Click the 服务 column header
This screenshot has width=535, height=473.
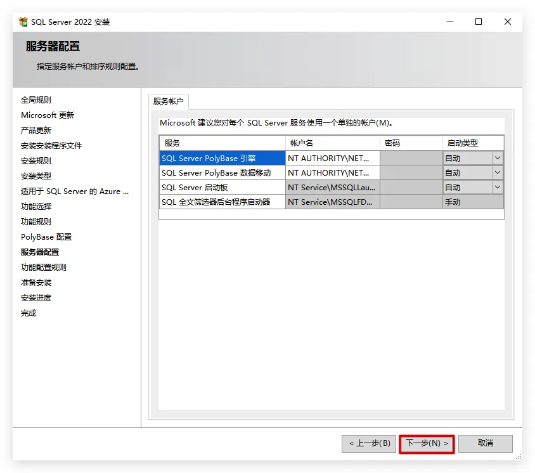(222, 143)
